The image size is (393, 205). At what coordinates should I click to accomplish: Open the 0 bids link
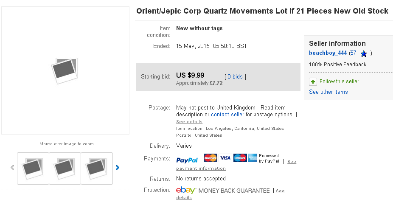click(x=235, y=77)
